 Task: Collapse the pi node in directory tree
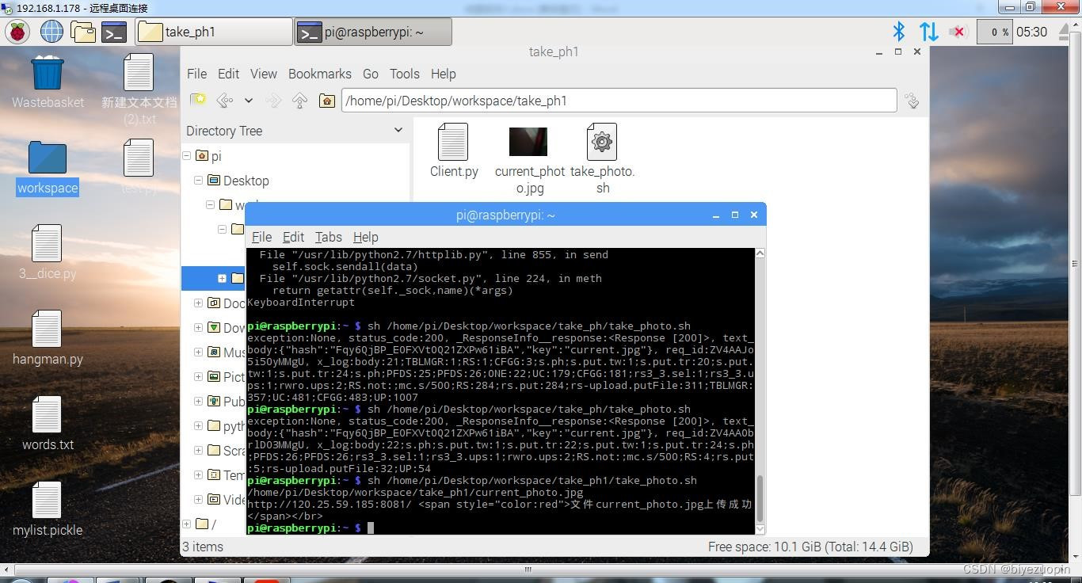pyautogui.click(x=187, y=156)
